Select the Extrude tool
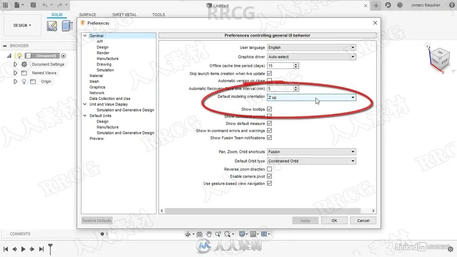 (67, 26)
